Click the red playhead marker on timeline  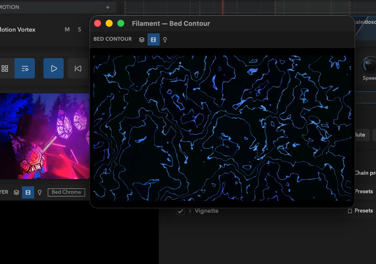[223, 7]
